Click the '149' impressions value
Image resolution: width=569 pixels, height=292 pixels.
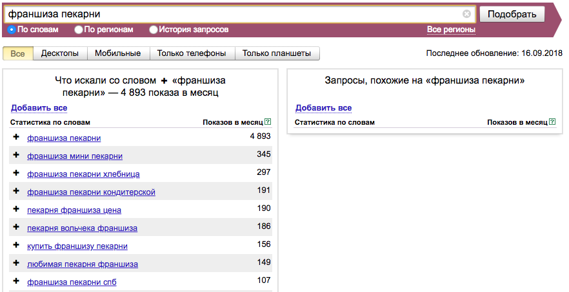tap(264, 262)
